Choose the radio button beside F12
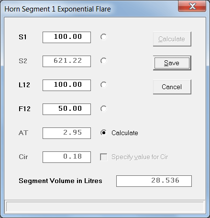210x218 pixels. [x=104, y=109]
